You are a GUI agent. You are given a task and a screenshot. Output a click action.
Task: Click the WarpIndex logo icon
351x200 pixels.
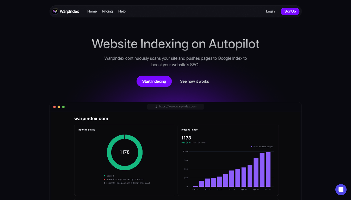click(x=55, y=11)
